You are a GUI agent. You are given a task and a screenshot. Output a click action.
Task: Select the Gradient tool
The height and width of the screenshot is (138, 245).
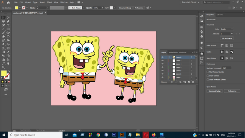pos(3,52)
